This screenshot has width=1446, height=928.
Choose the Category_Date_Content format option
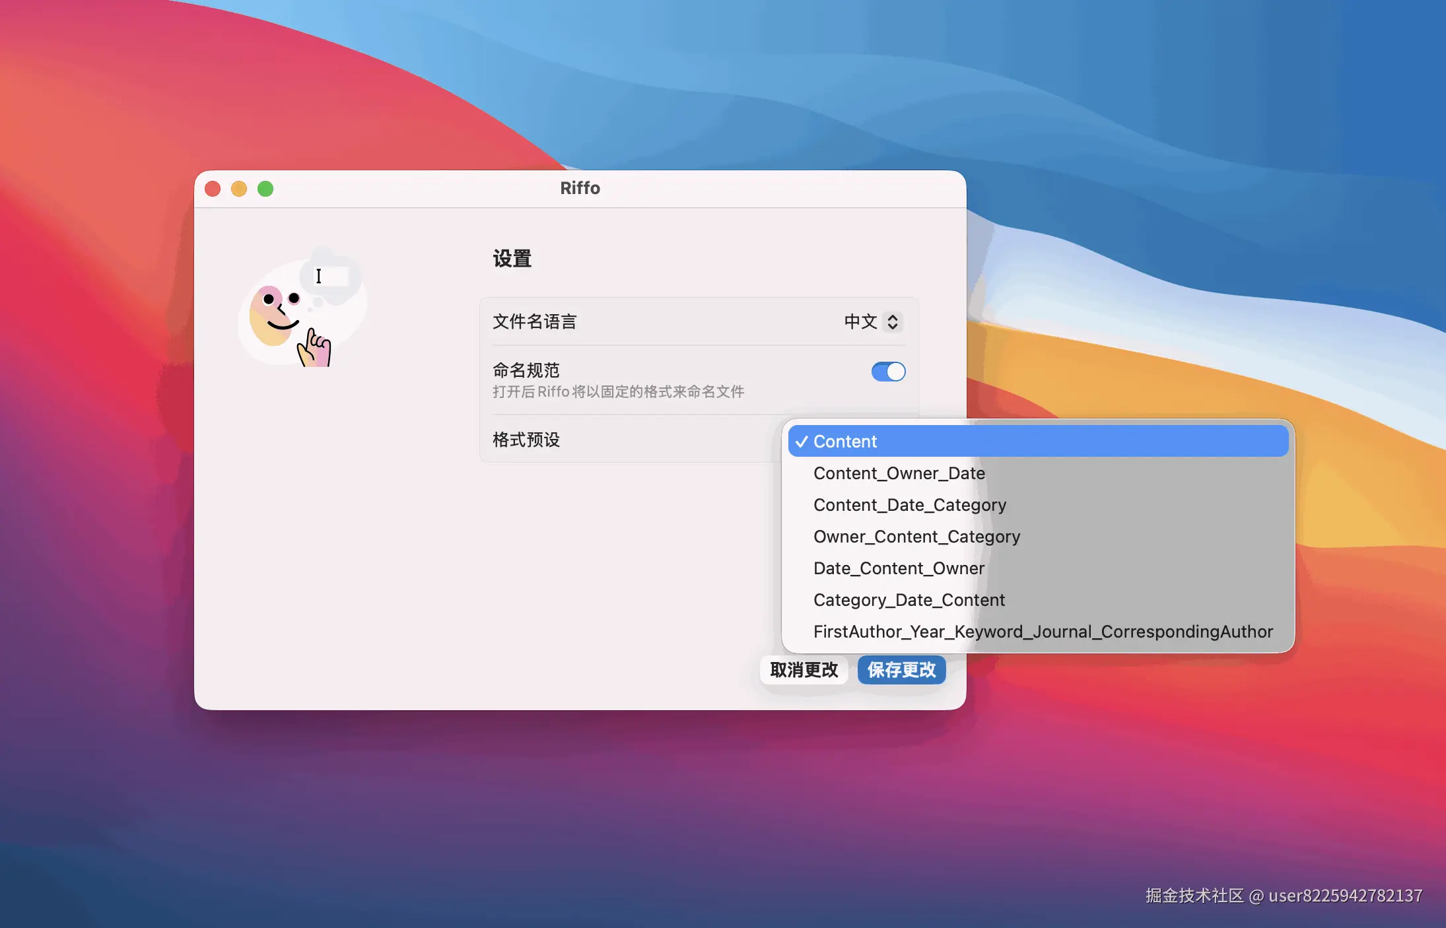point(909,599)
